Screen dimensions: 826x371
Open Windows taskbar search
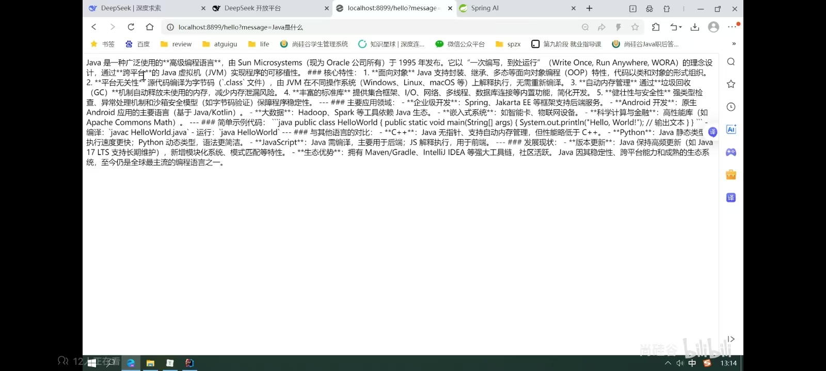[111, 363]
